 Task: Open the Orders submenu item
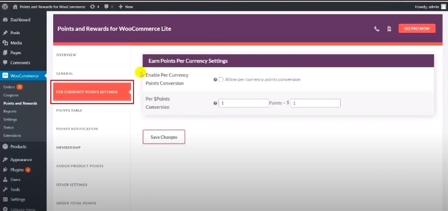pos(9,87)
